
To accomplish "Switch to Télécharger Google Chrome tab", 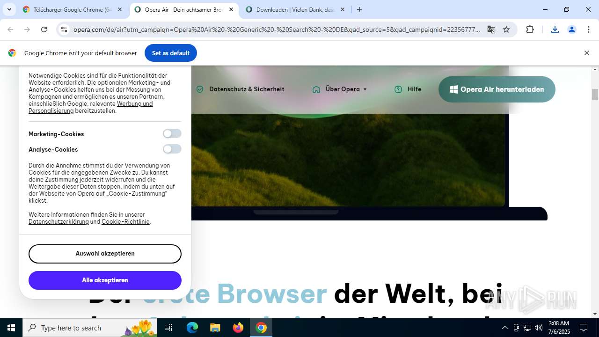I will (x=72, y=9).
